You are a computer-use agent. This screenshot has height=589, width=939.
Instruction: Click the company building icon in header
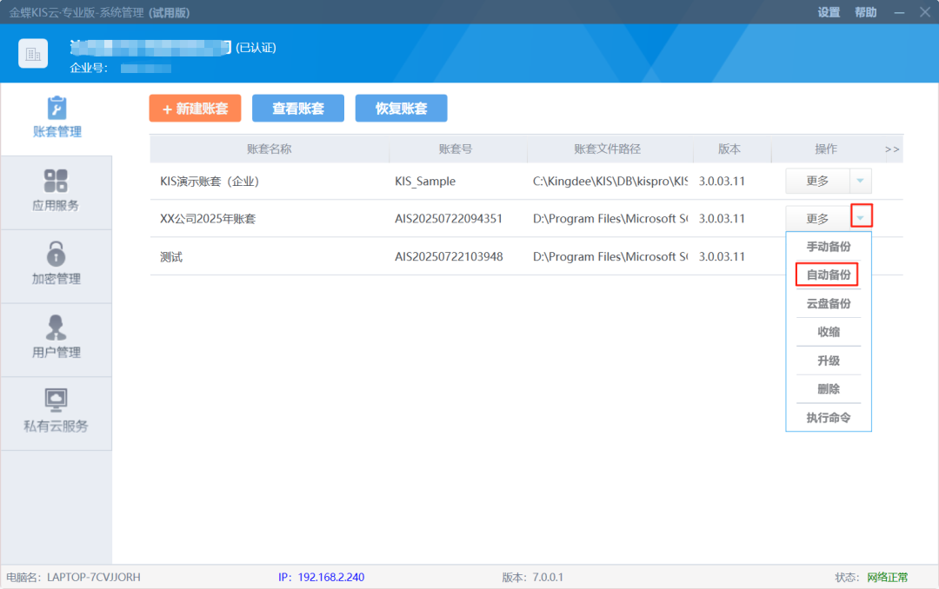pos(33,54)
